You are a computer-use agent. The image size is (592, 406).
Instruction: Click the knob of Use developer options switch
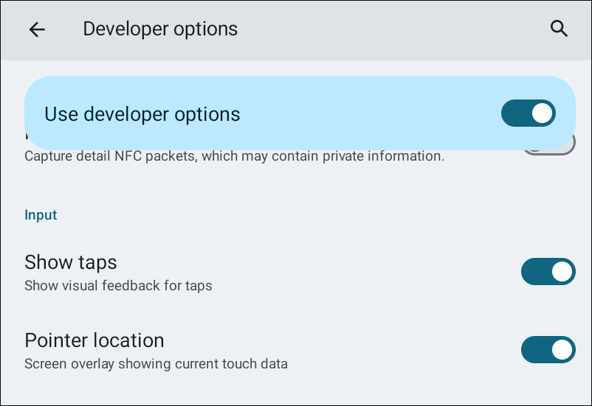(x=542, y=113)
